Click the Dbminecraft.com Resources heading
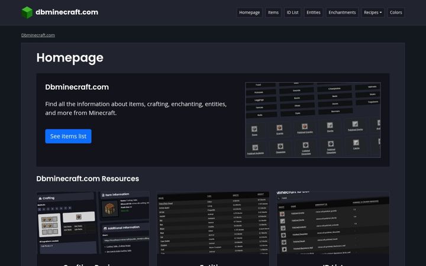This screenshot has width=426, height=266. click(88, 179)
